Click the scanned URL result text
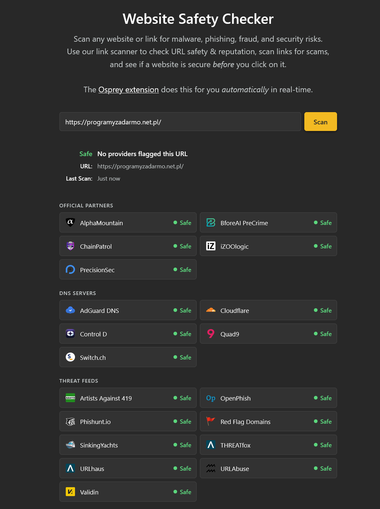Screen dimensions: 380x509 point(140,166)
